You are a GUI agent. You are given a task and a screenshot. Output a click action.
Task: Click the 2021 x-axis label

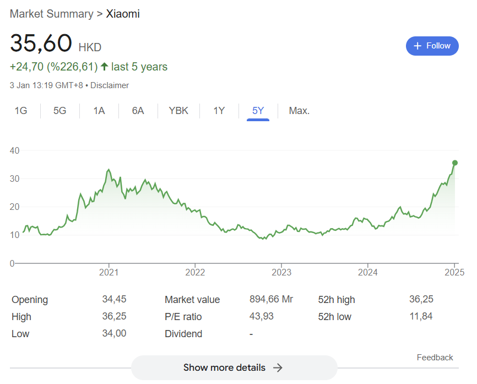tap(109, 272)
